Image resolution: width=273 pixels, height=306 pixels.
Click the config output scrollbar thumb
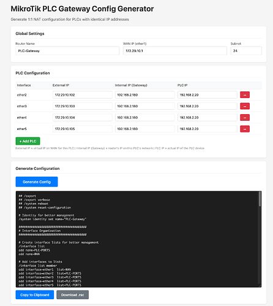[x=260, y=199]
